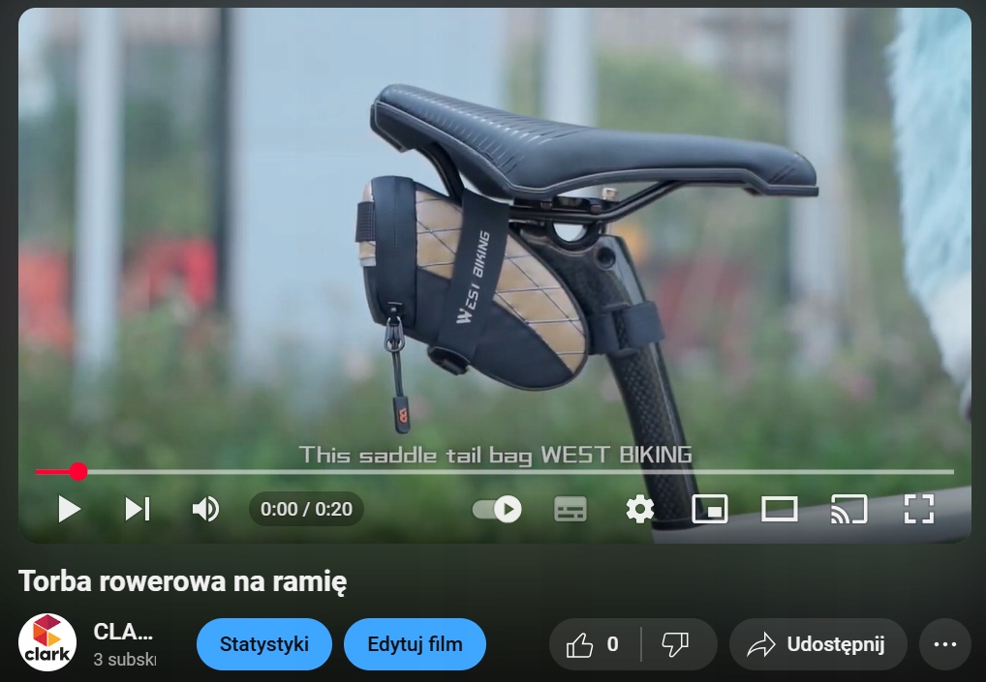The image size is (986, 682).
Task: Open Statystyki for this video
Action: pos(264,644)
